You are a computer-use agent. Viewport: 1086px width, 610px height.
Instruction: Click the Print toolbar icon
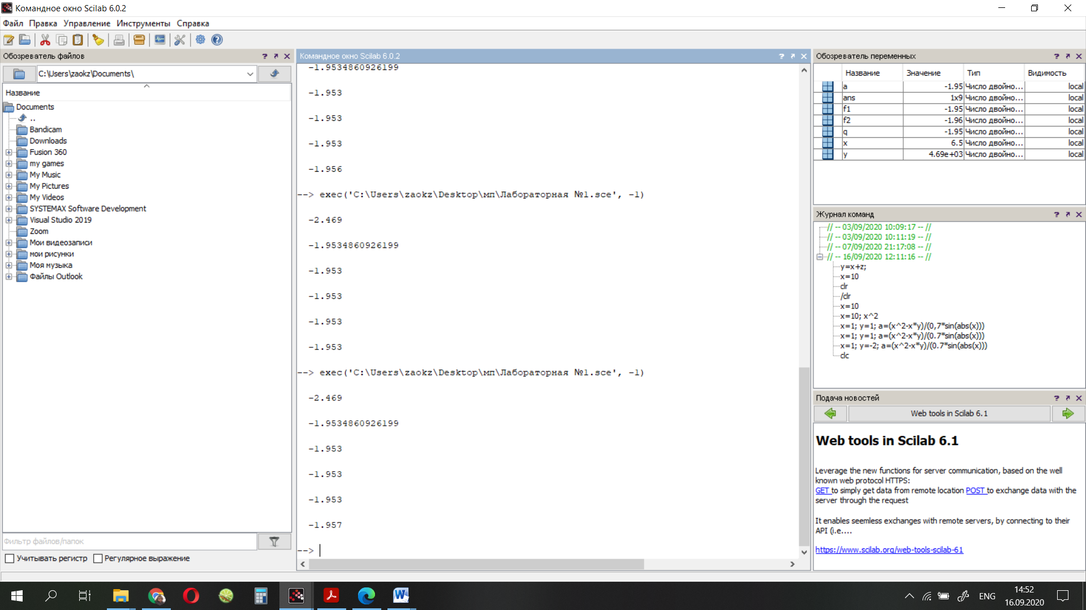(119, 40)
